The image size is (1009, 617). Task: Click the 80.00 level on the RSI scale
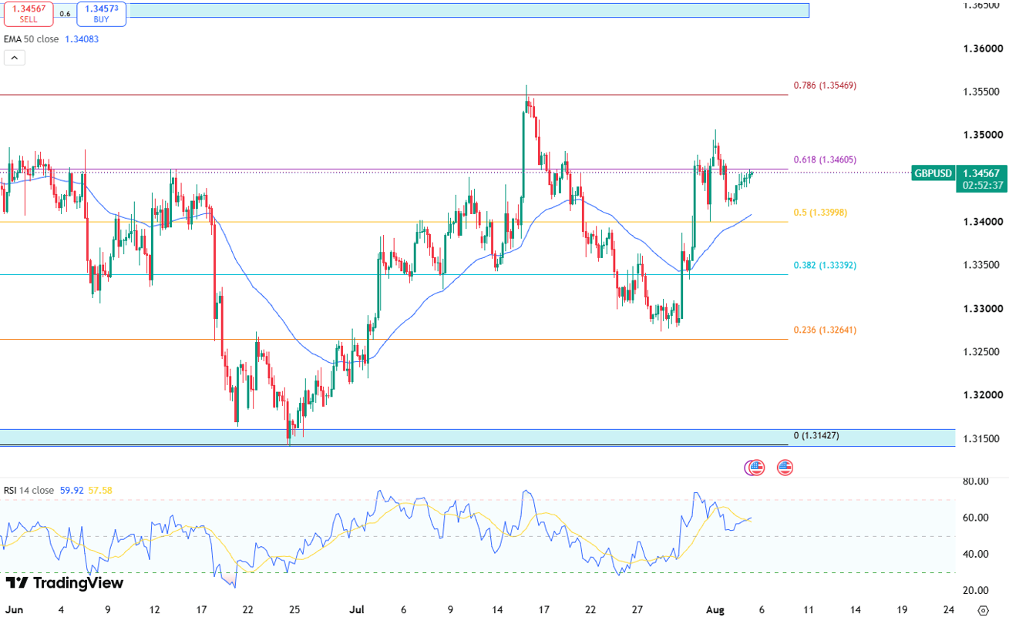coord(977,481)
